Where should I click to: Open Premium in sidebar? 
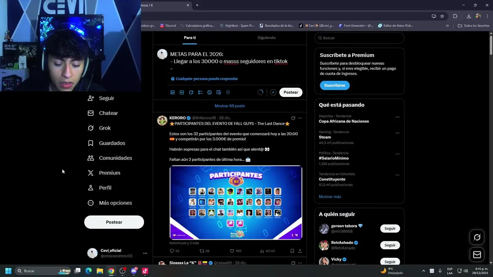tap(104, 173)
